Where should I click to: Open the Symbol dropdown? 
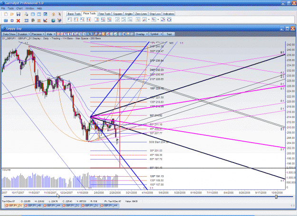point(156,34)
